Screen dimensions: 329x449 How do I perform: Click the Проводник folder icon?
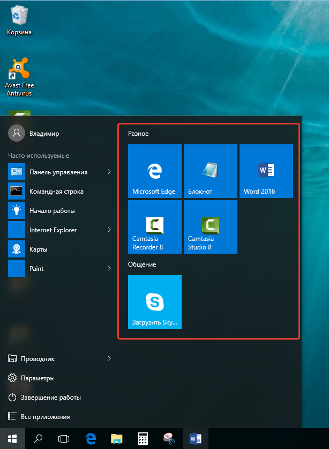[x=12, y=358]
